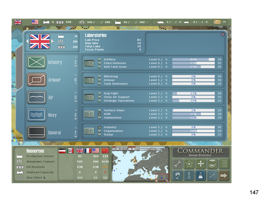275x206 pixels.
Task: Switch to next country using right arrow
Action: (x=52, y=41)
